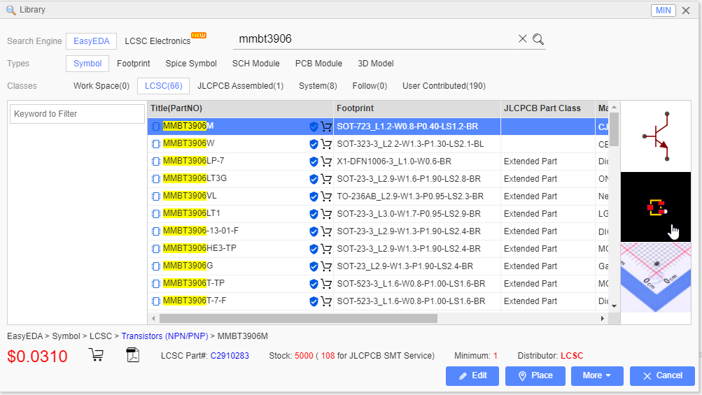Click the horizontal scrollbar of results table

point(298,318)
